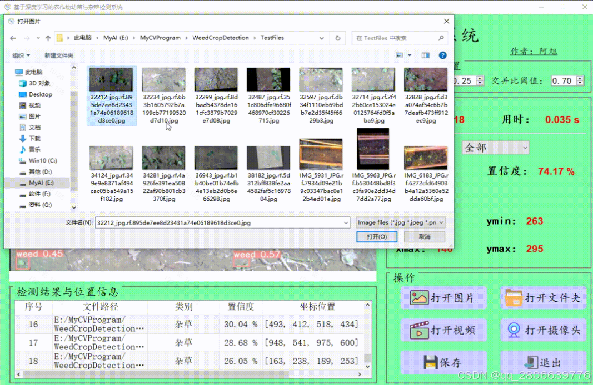Open Image files type filter dropdown

[x=400, y=222]
